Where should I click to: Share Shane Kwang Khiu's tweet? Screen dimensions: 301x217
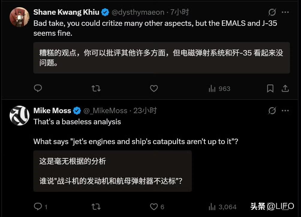(x=285, y=89)
